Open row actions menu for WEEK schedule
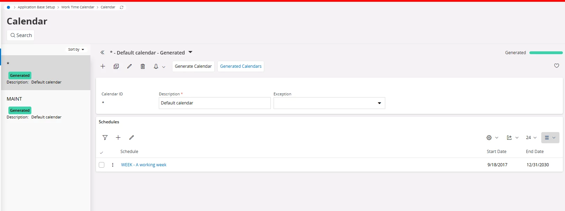 tap(113, 165)
